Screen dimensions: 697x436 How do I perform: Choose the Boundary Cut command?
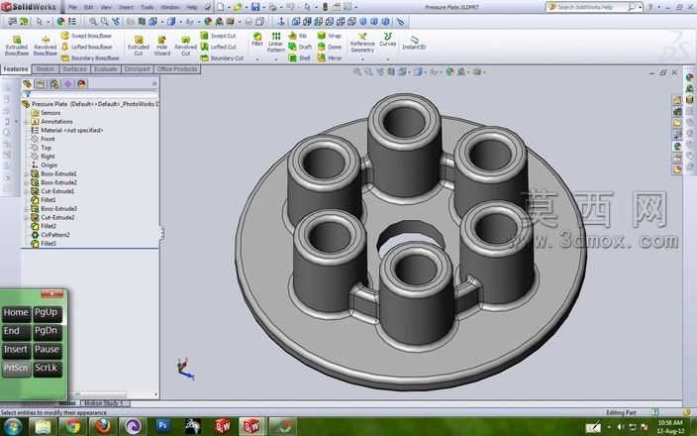coord(222,57)
